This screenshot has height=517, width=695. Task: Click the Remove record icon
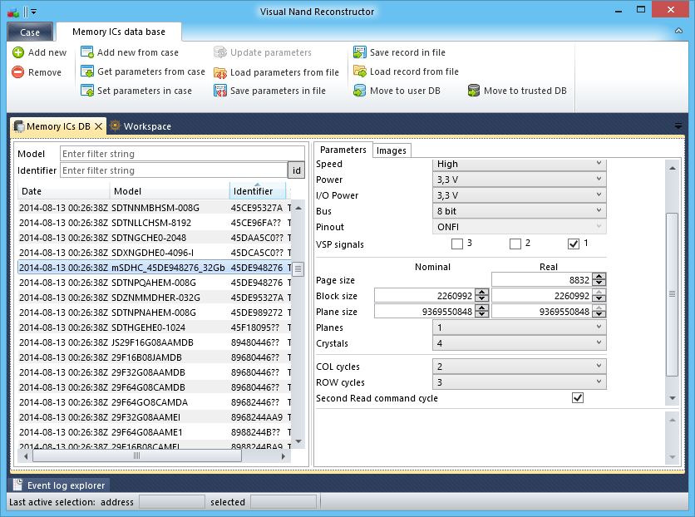pos(18,71)
